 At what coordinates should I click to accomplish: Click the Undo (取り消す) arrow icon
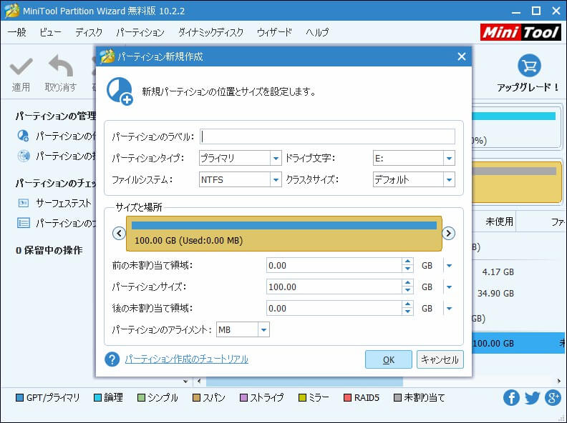pos(61,66)
